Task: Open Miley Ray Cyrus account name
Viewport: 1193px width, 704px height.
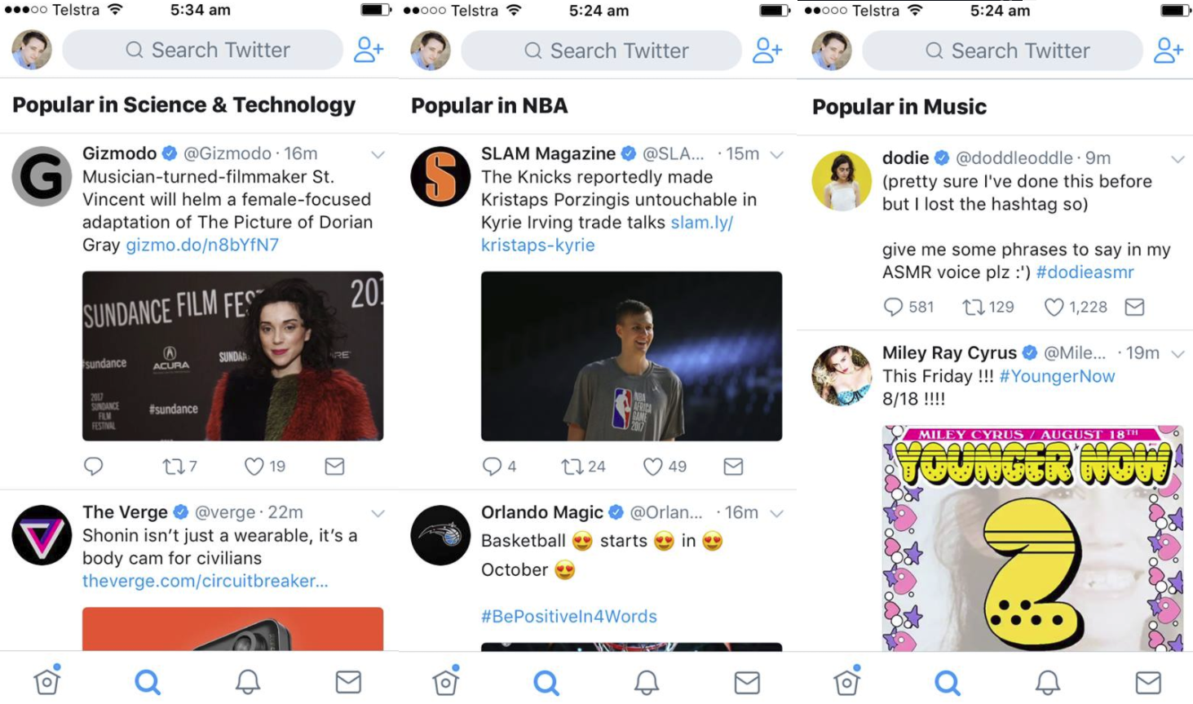Action: pos(949,352)
